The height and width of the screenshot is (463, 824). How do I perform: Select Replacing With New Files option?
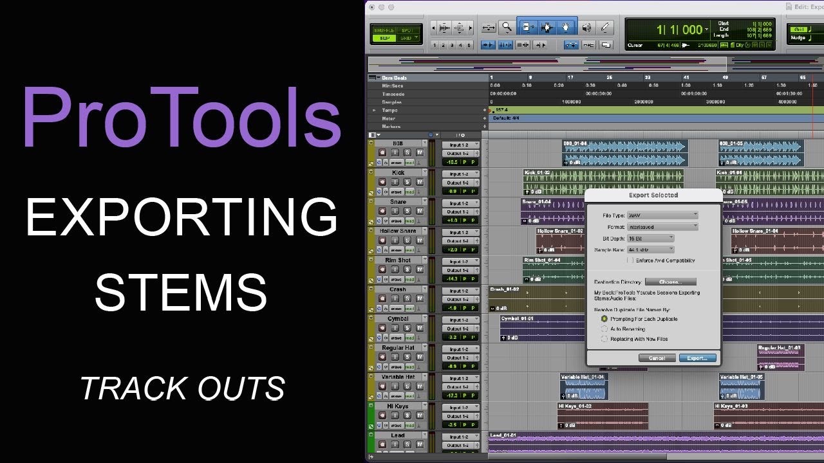604,339
